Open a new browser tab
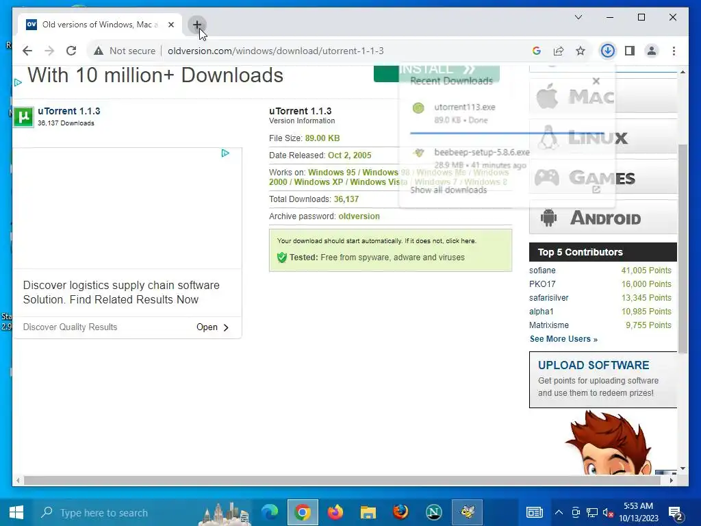Viewport: 701px width, 526px height. [196, 25]
